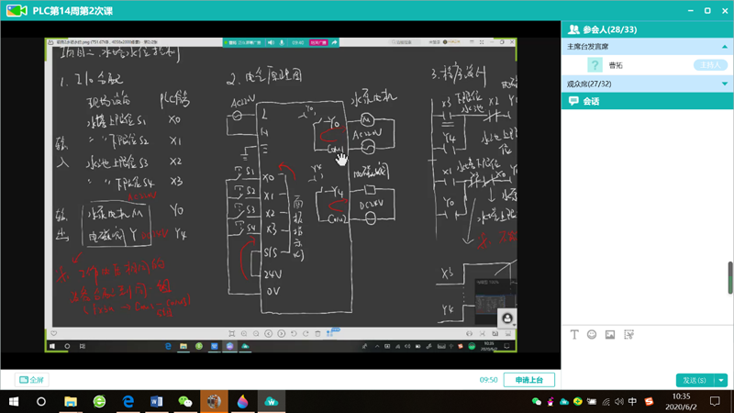
Task: Open the emoji picker in chat
Action: click(592, 335)
